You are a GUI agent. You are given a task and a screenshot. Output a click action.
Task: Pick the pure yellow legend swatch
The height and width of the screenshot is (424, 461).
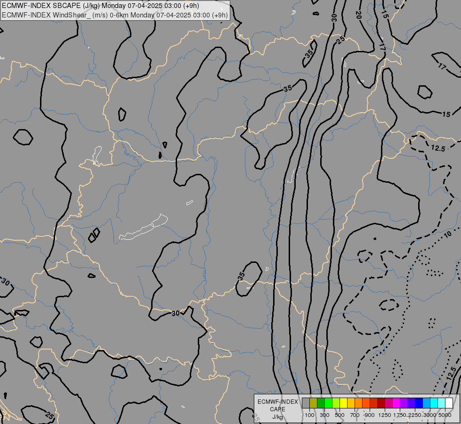point(343,403)
